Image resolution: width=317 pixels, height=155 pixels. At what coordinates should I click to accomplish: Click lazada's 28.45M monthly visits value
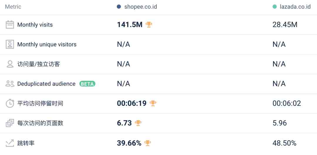(285, 25)
